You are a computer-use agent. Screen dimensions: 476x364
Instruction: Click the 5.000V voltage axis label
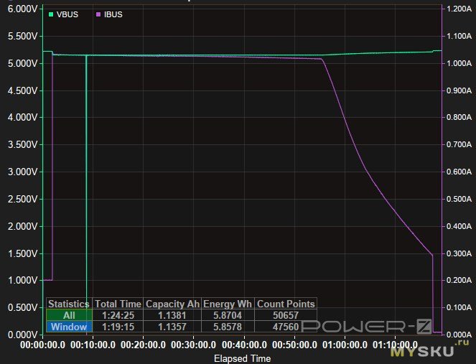click(x=22, y=63)
